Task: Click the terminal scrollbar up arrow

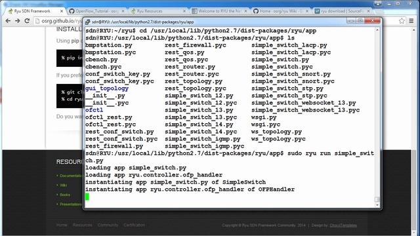Action: click(377, 30)
